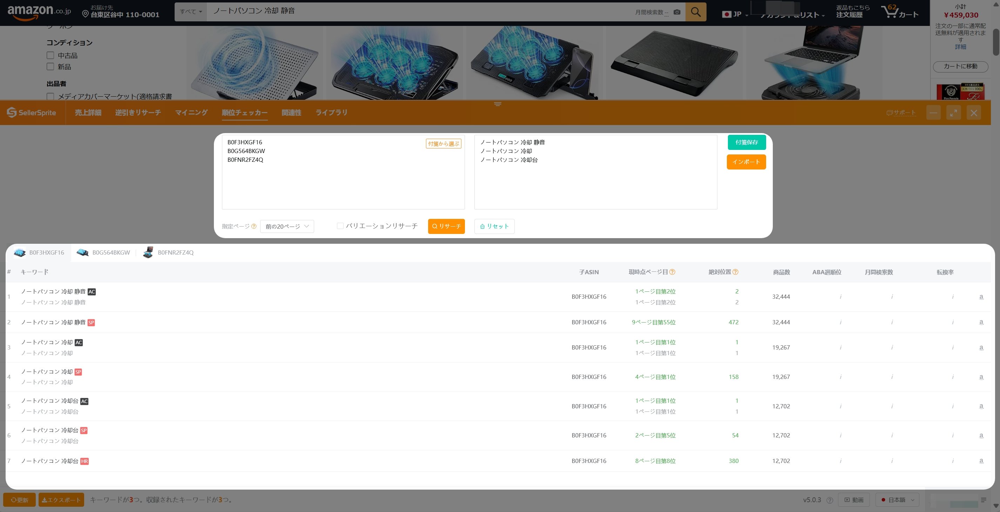
Task: Click the 付箋保存 button
Action: [x=746, y=142]
